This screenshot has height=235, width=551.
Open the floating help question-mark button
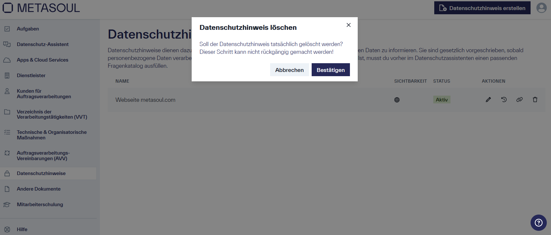539,223
